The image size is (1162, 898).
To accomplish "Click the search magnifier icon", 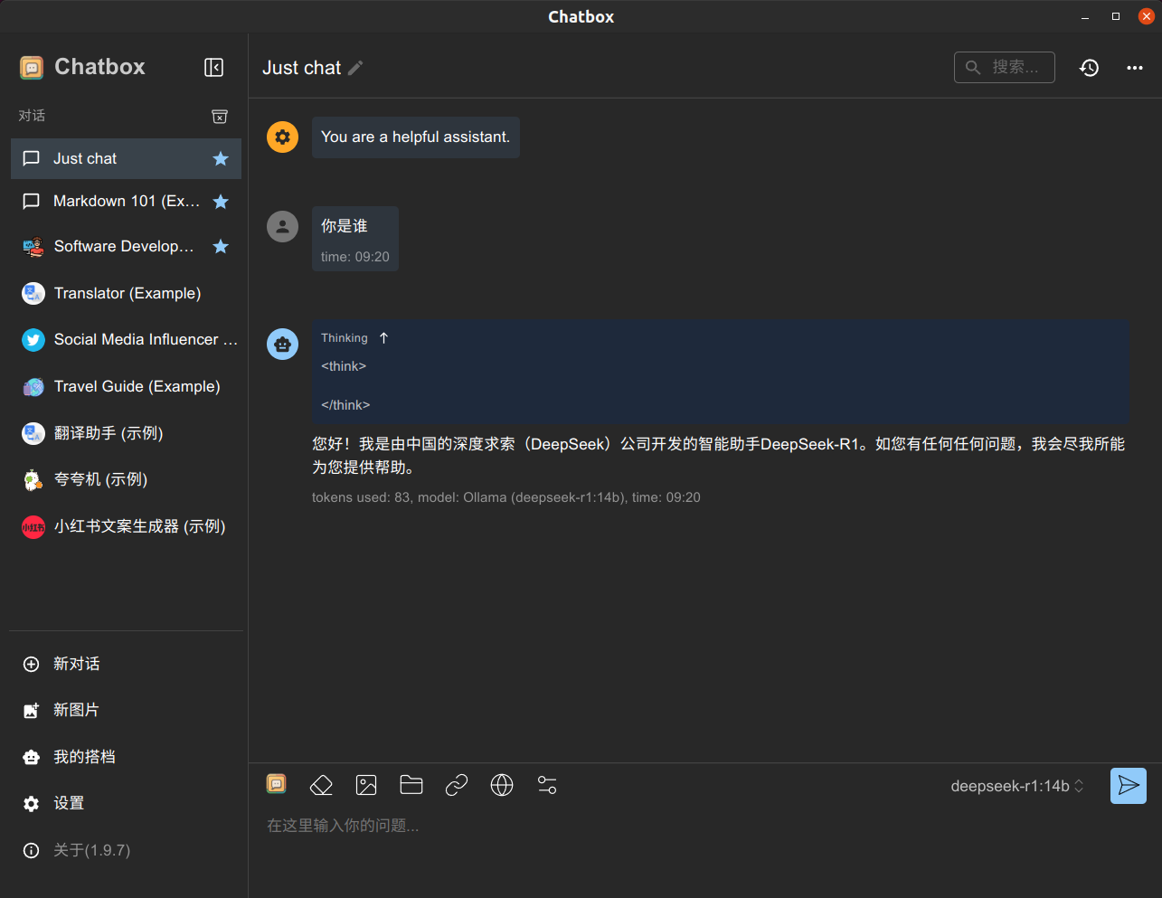I will (973, 68).
